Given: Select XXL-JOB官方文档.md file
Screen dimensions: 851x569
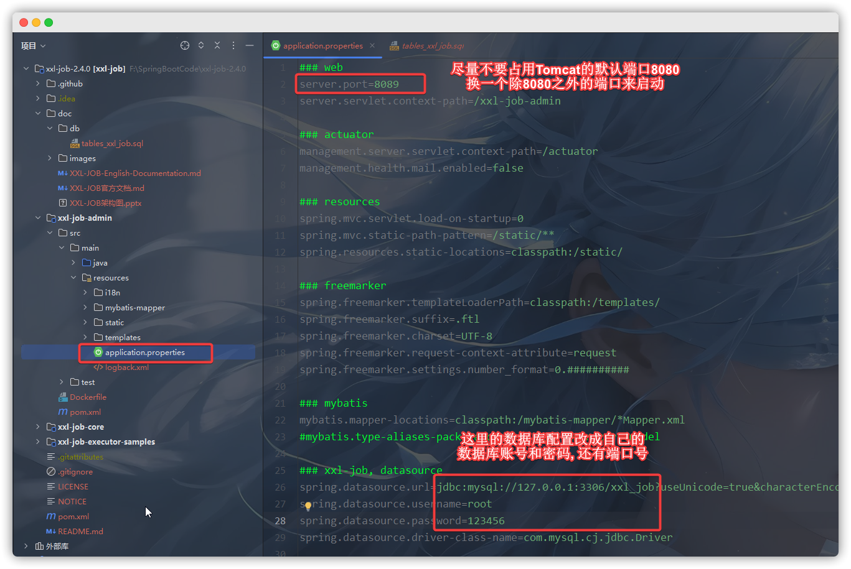Looking at the screenshot, I should pyautogui.click(x=107, y=188).
